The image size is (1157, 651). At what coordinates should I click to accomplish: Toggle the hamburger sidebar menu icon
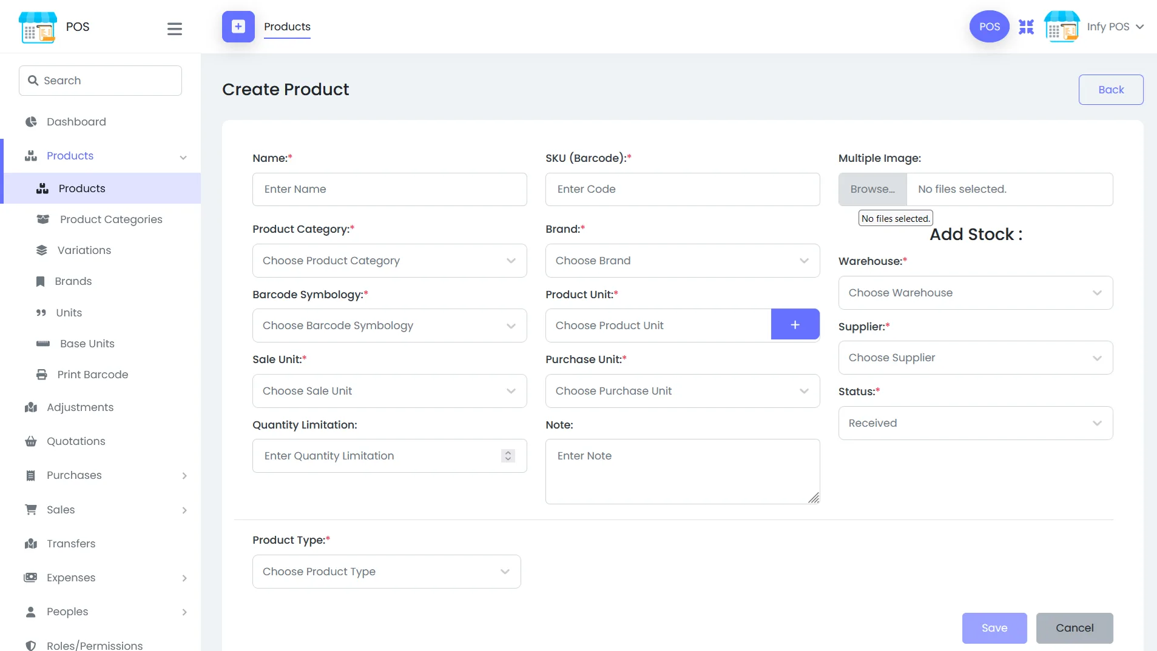click(x=174, y=28)
